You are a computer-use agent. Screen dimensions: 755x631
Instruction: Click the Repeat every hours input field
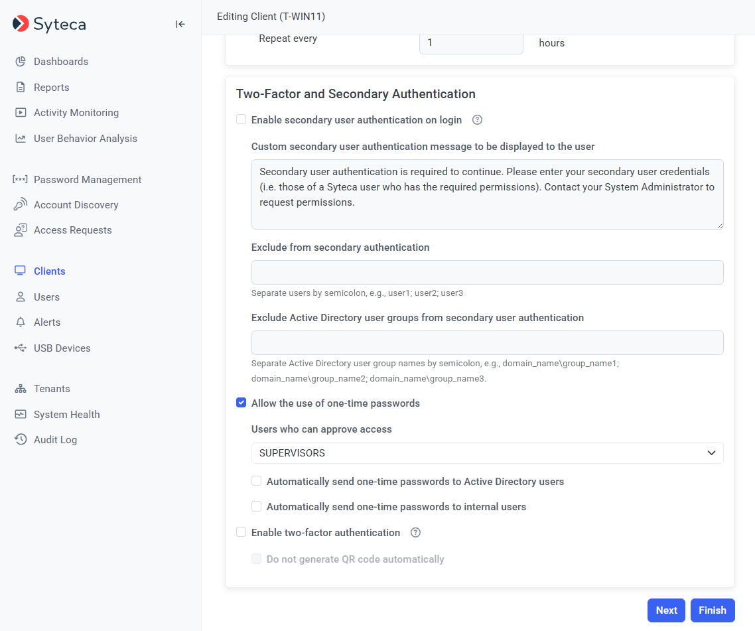pyautogui.click(x=471, y=42)
